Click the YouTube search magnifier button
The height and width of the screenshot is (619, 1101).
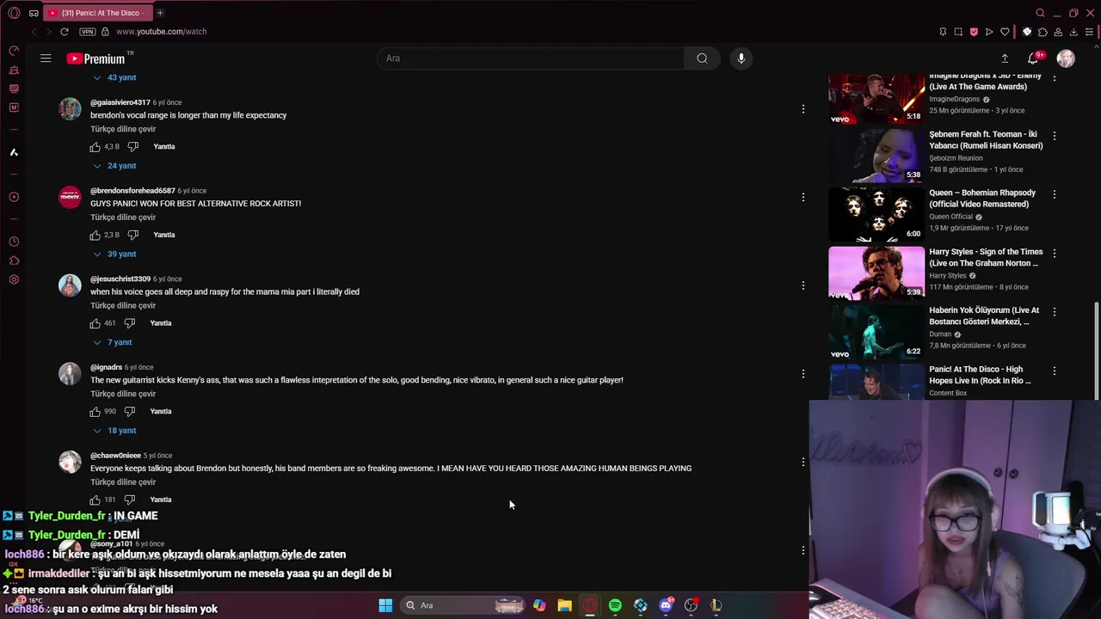coord(702,58)
